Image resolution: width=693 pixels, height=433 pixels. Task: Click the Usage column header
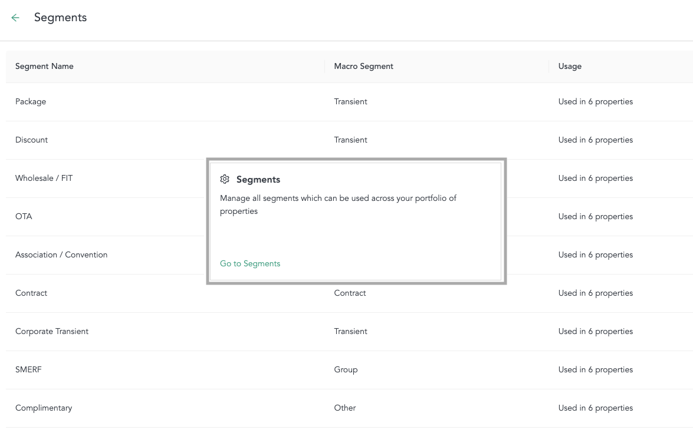coord(570,66)
